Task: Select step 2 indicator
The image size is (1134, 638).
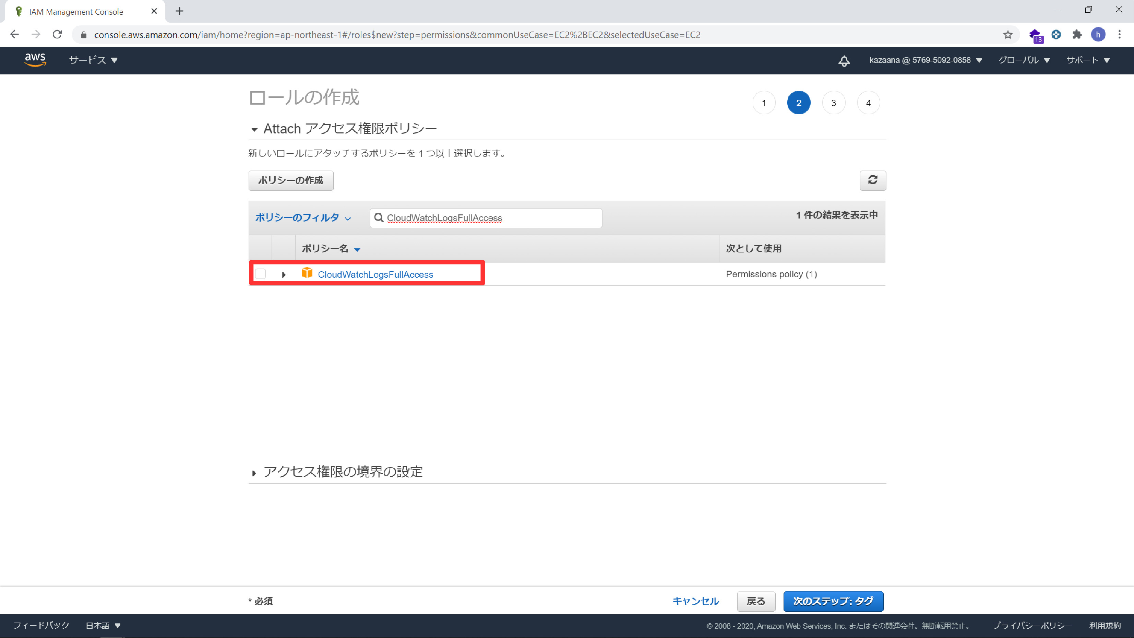Action: [x=799, y=103]
